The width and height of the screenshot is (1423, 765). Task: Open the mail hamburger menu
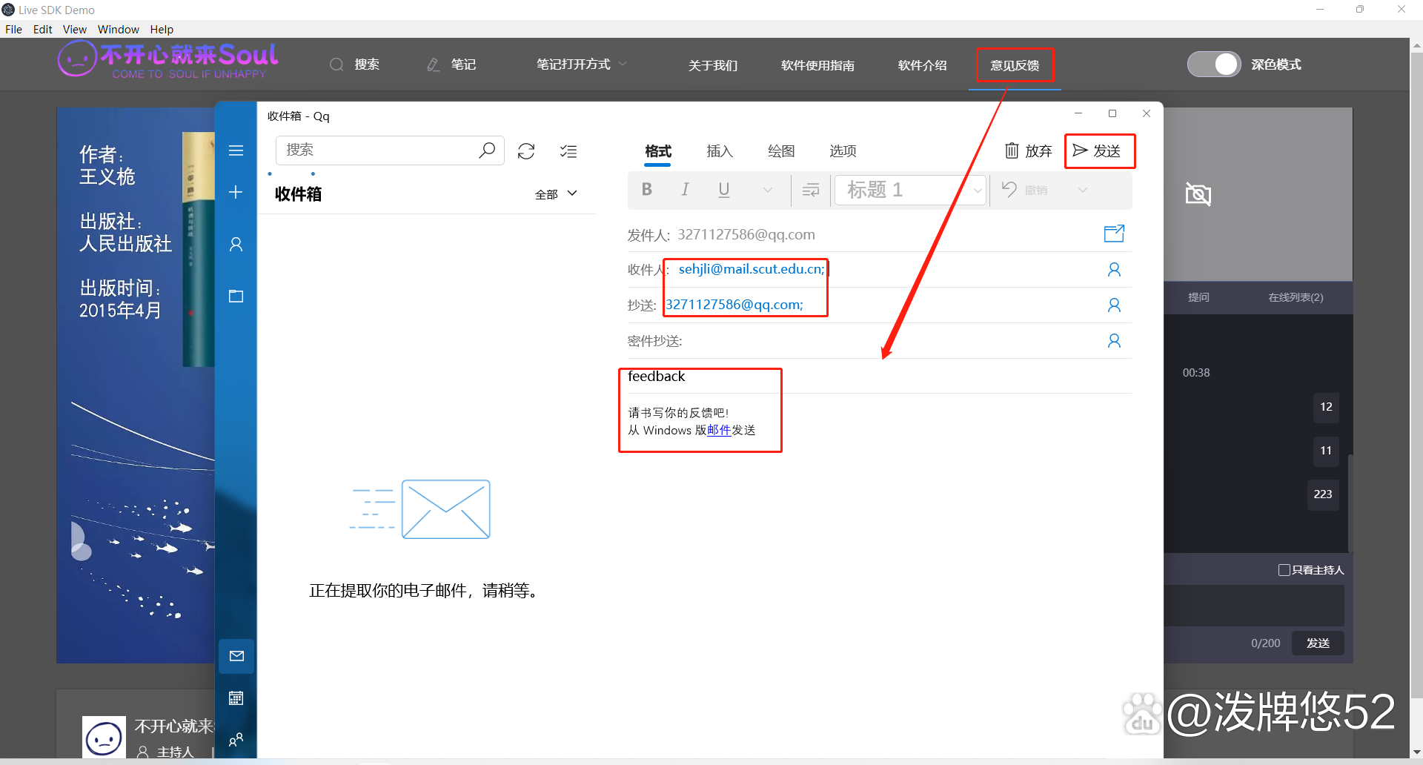pos(236,151)
